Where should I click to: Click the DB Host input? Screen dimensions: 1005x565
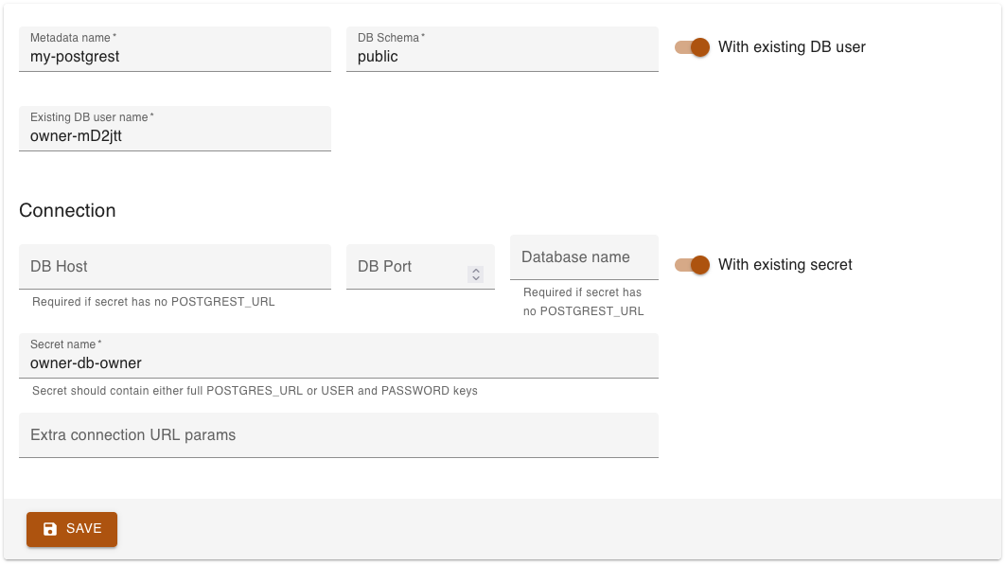click(x=175, y=267)
